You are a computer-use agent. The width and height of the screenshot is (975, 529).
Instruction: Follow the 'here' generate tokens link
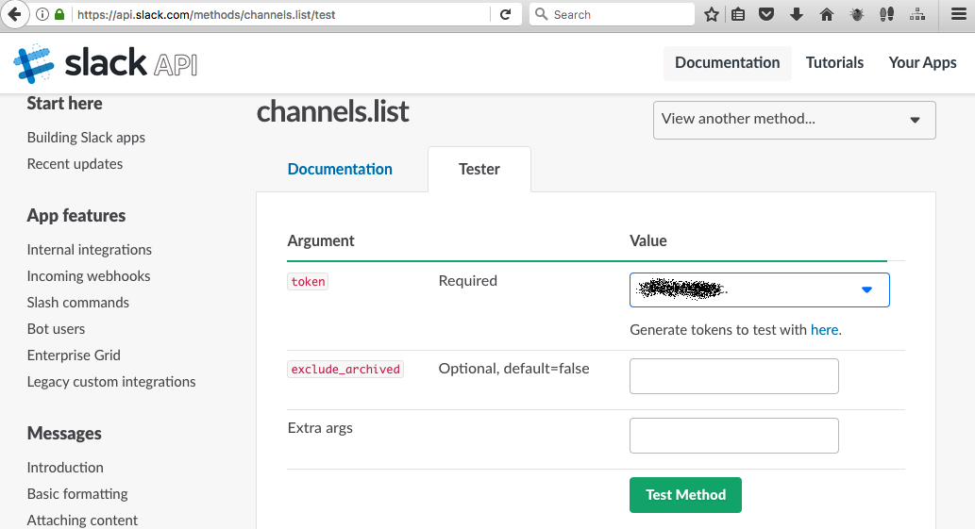(824, 330)
